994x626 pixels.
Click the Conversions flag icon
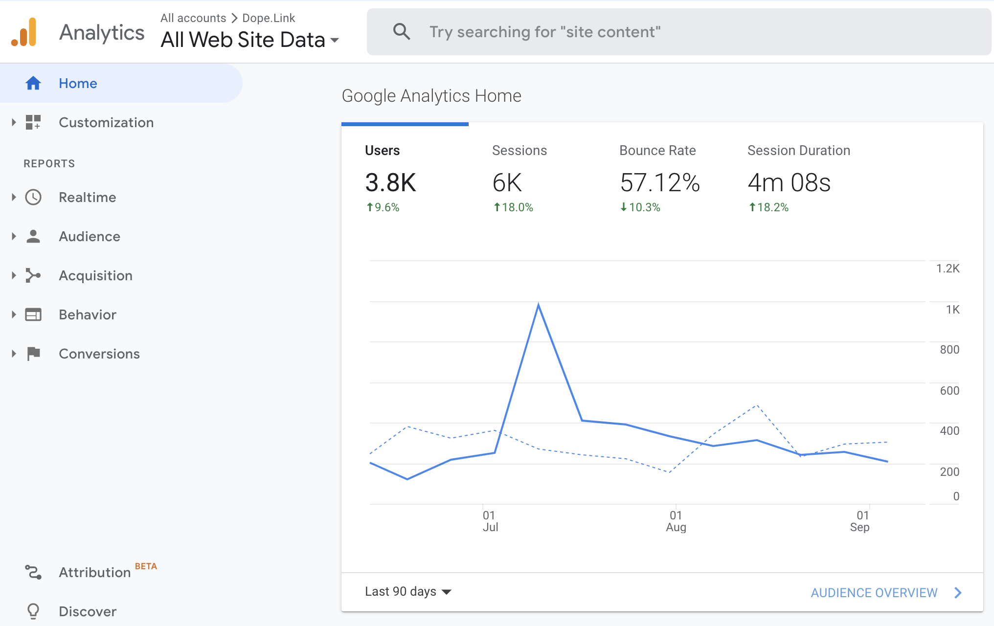click(33, 354)
